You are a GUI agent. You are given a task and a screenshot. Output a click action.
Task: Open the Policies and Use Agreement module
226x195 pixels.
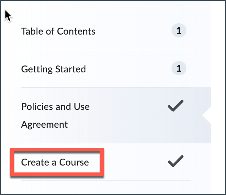pos(55,115)
